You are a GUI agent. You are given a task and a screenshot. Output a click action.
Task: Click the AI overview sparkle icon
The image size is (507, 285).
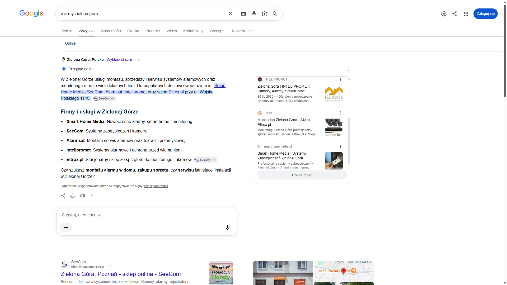click(64, 69)
